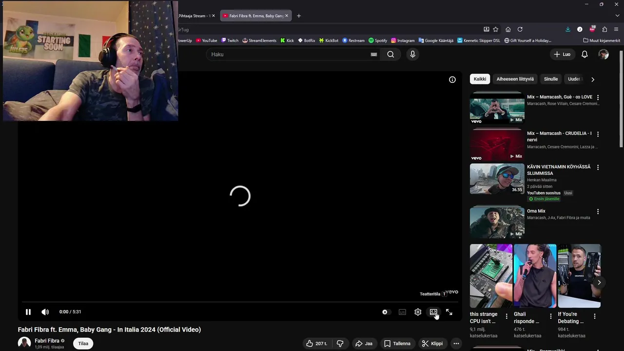Open more actions three-dot menu below the video
This screenshot has width=624, height=351.
point(456,344)
